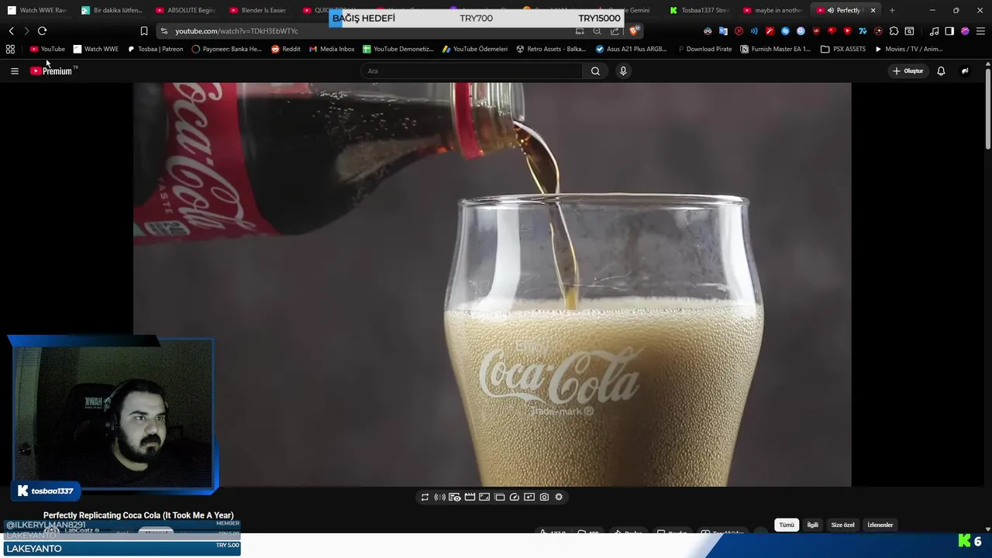Screen dimensions: 992x558
Task: Open the Payoneer: Banka bookmark
Action: point(227,49)
